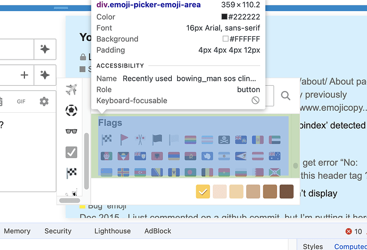Viewport: 367px width, 250px height.
Task: Pick the Bangladesh flag emoji
Action: tap(190, 172)
